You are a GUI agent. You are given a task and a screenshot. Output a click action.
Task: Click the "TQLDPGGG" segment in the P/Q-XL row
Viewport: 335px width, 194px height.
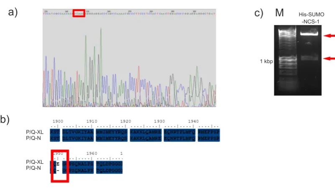point(109,164)
